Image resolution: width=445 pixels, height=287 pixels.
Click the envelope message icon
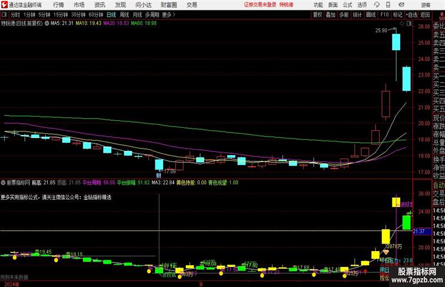[x=401, y=5]
